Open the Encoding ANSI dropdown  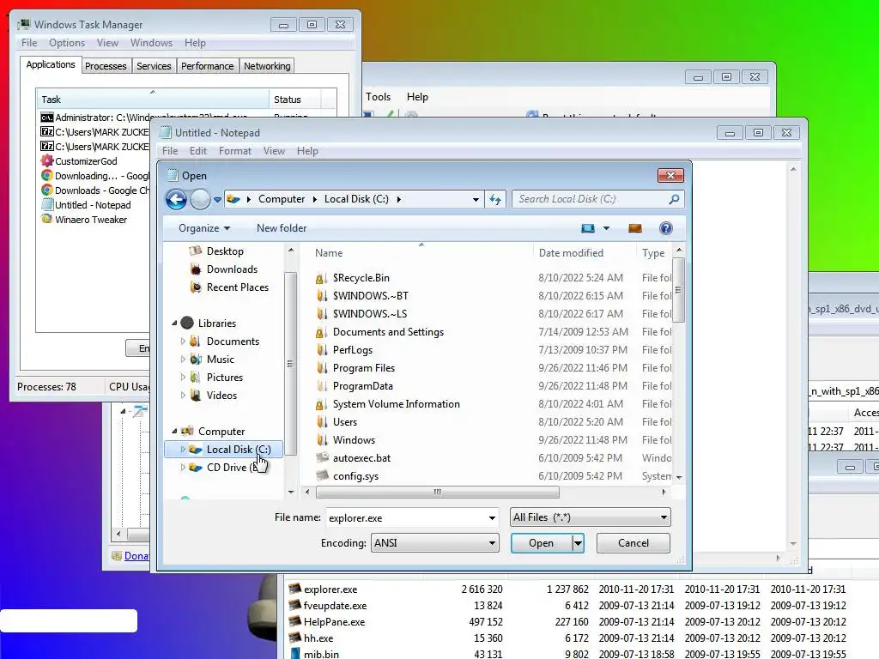pyautogui.click(x=492, y=543)
